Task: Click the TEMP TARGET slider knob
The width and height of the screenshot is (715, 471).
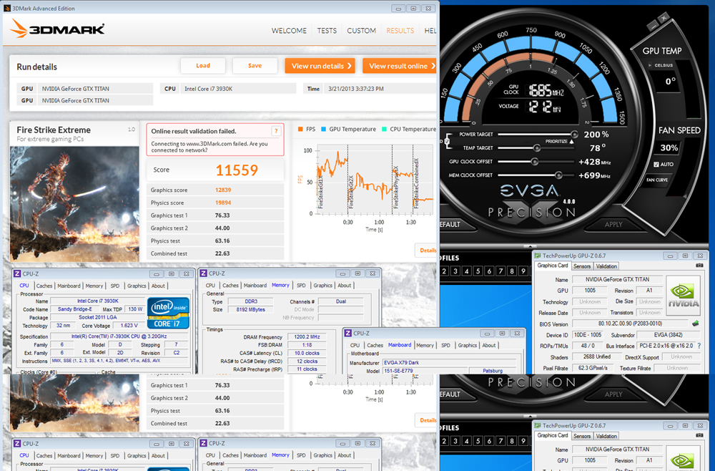Action: click(536, 148)
